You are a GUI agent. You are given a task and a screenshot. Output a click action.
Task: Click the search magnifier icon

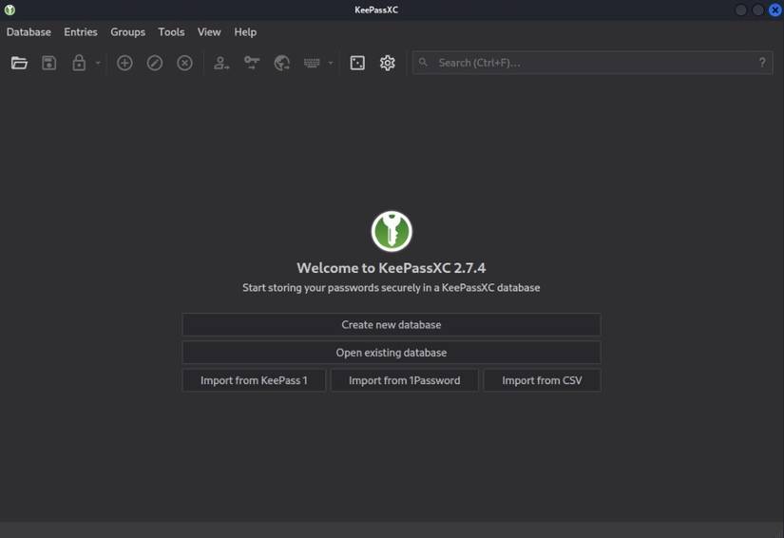tap(423, 63)
